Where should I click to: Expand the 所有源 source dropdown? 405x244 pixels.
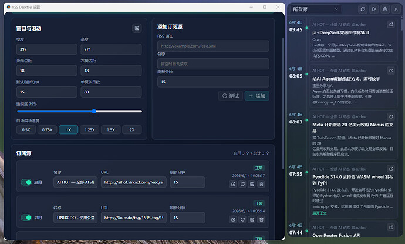(x=315, y=9)
